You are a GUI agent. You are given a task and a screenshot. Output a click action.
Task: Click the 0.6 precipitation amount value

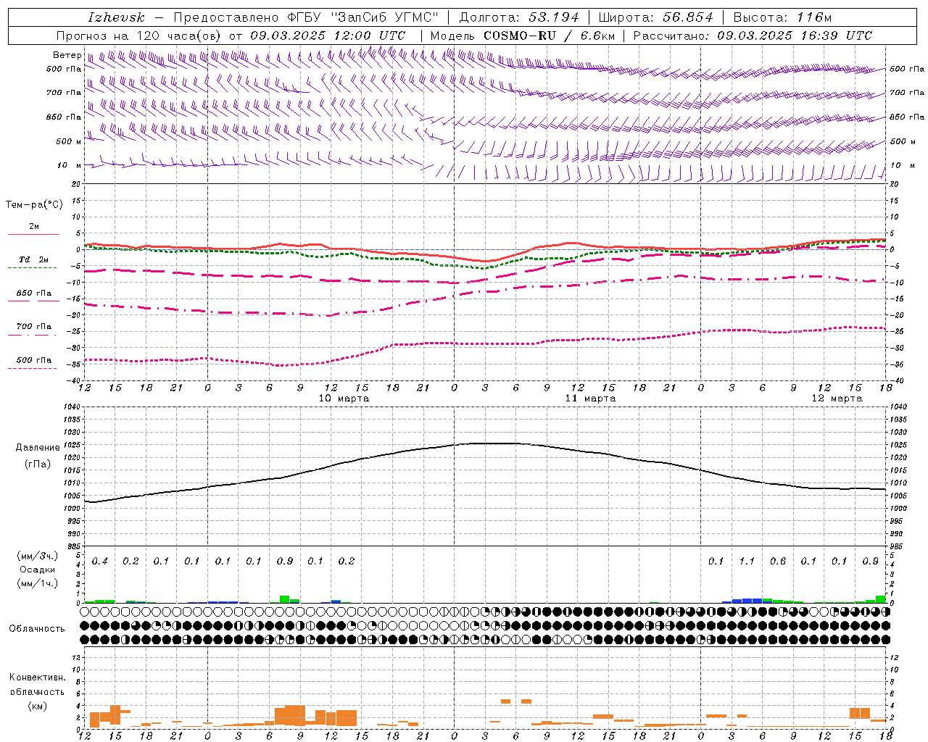[x=778, y=562]
